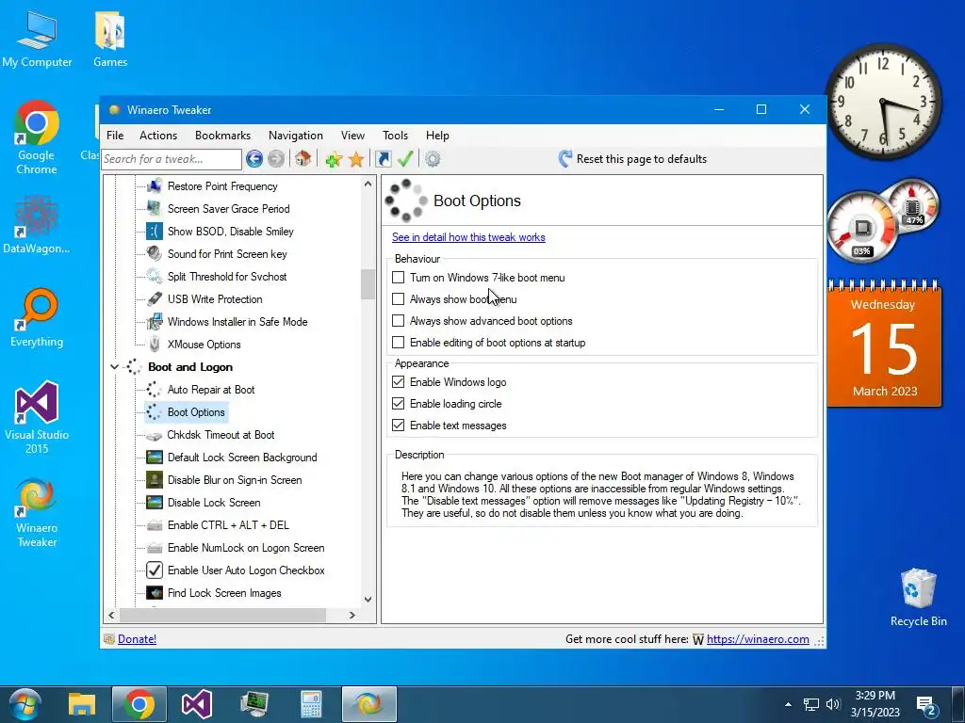Click the grayed Forward navigation arrow
The width and height of the screenshot is (965, 723).
tap(276, 159)
